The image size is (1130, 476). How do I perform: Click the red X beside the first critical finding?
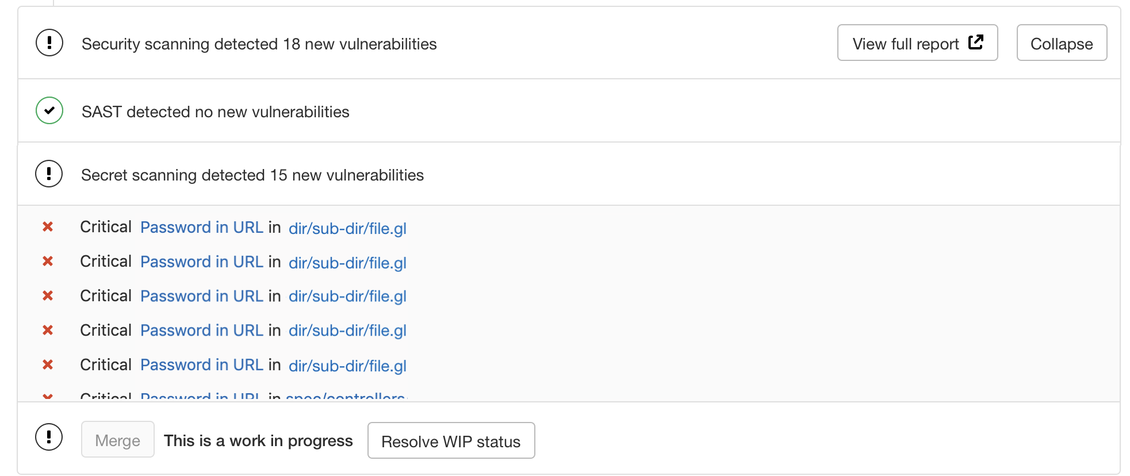(48, 227)
